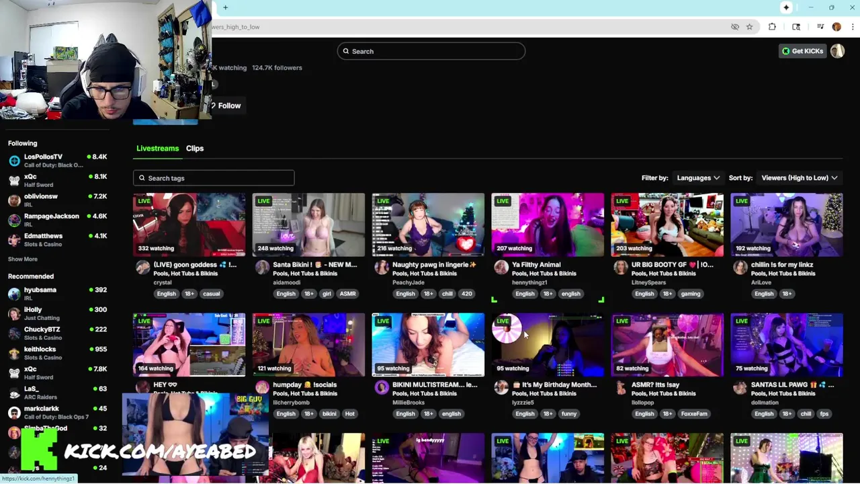Screen dimensions: 860x484
Task: Follow this category
Action: tap(226, 106)
